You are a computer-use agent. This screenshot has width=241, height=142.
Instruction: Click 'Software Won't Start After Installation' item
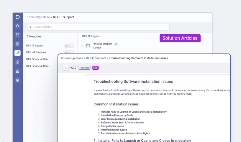[x=122, y=123]
